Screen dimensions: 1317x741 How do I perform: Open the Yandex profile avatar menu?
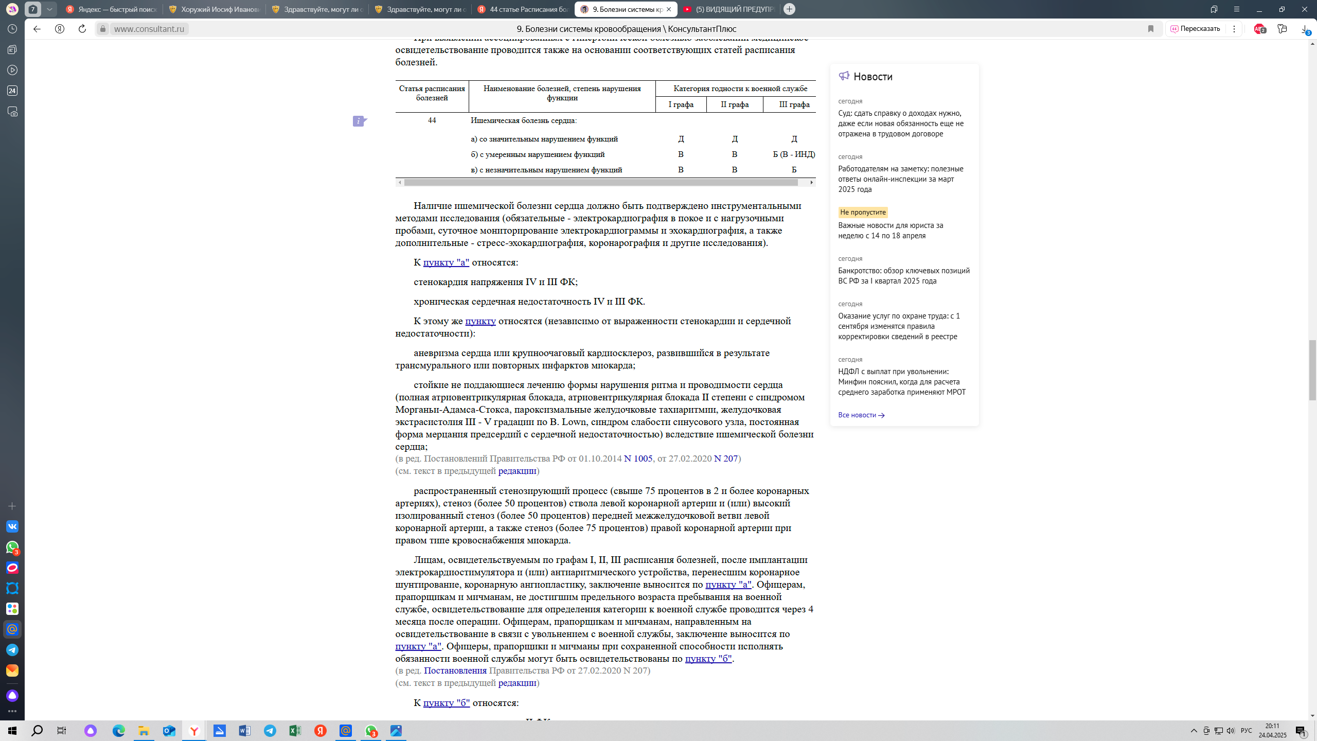click(x=12, y=9)
